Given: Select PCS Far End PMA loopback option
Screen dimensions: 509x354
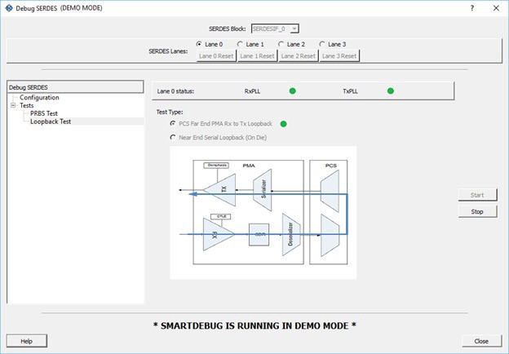Looking at the screenshot, I should click(172, 123).
